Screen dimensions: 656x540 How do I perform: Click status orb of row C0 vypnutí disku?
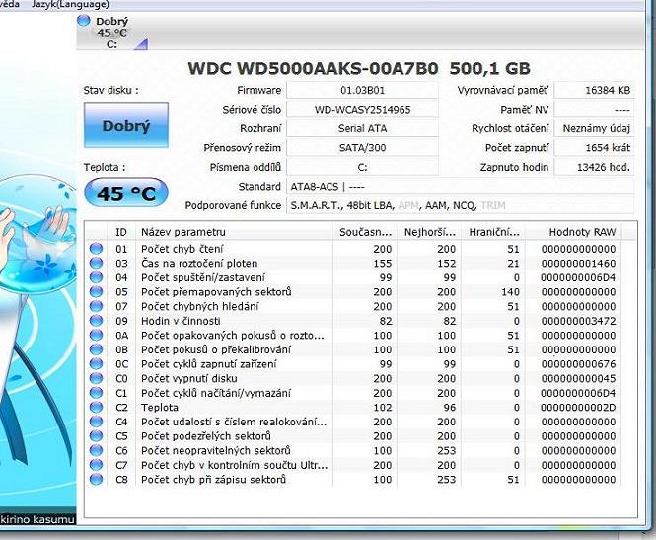[97, 378]
